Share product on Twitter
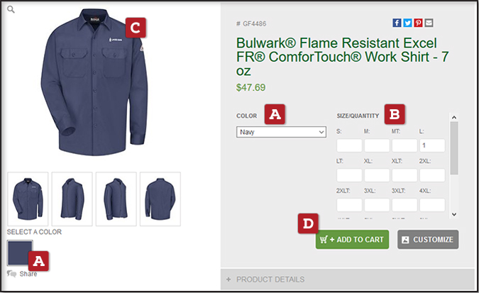The image size is (479, 293). pos(407,23)
